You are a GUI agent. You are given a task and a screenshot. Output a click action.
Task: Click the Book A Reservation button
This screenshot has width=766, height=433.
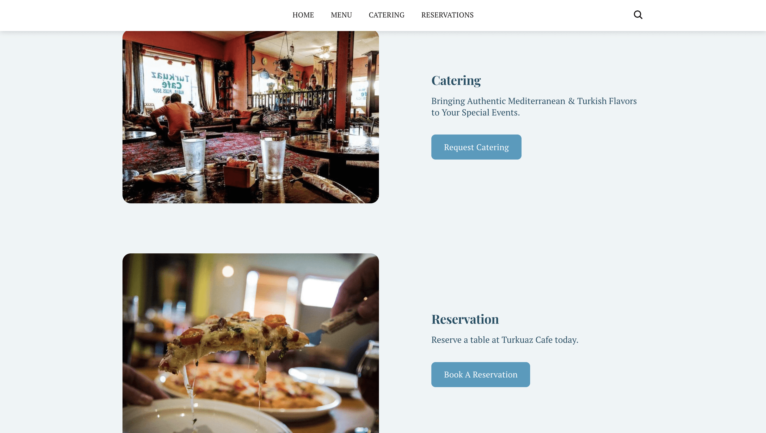pyautogui.click(x=481, y=374)
